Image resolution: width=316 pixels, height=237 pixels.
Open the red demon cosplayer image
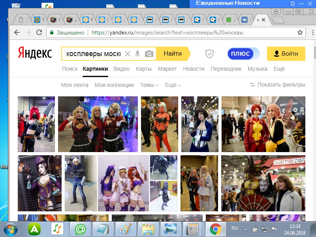point(160,124)
